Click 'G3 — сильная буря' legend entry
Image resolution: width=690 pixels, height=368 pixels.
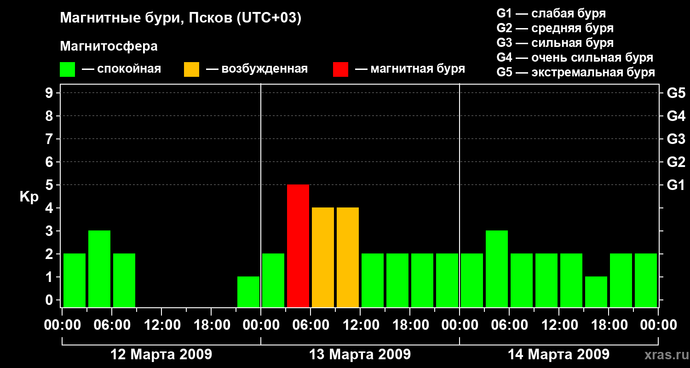pyautogui.click(x=555, y=43)
